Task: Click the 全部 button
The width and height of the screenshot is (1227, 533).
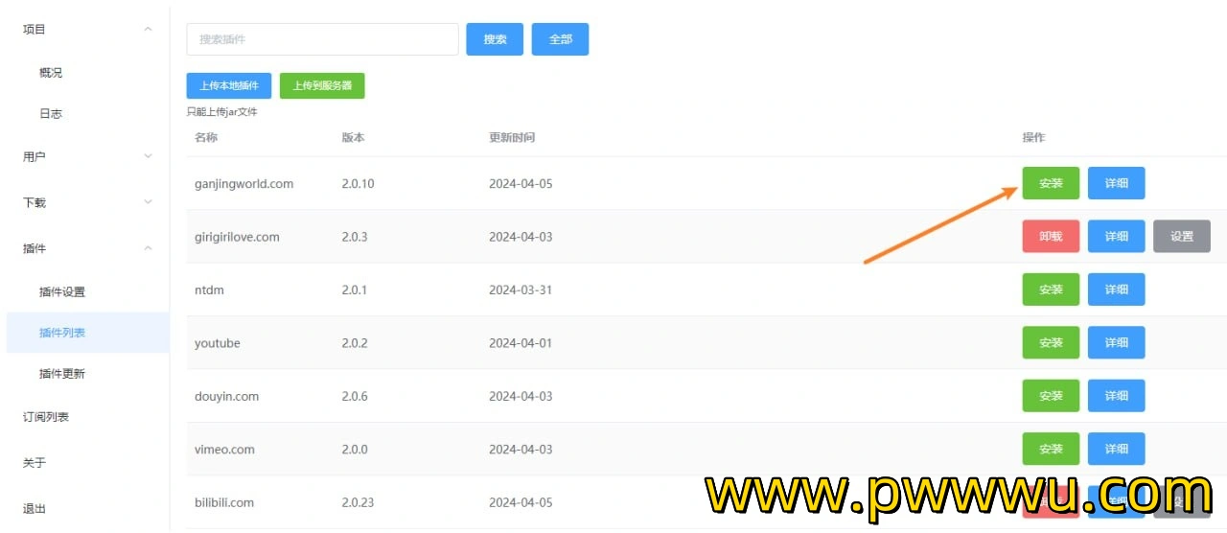Action: [x=560, y=39]
